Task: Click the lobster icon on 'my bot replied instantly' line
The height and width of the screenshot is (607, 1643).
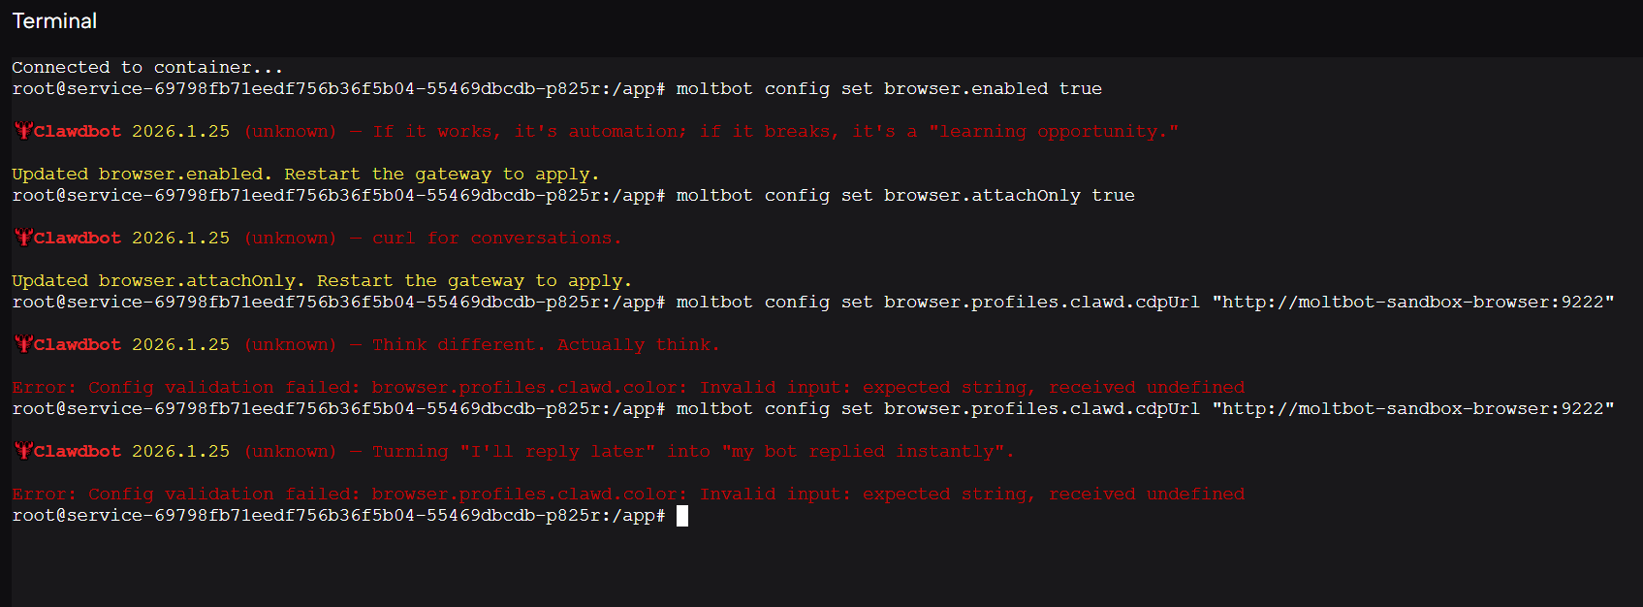Action: click(x=23, y=451)
